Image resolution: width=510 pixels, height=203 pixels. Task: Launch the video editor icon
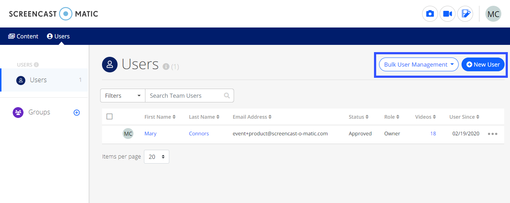pyautogui.click(x=465, y=14)
